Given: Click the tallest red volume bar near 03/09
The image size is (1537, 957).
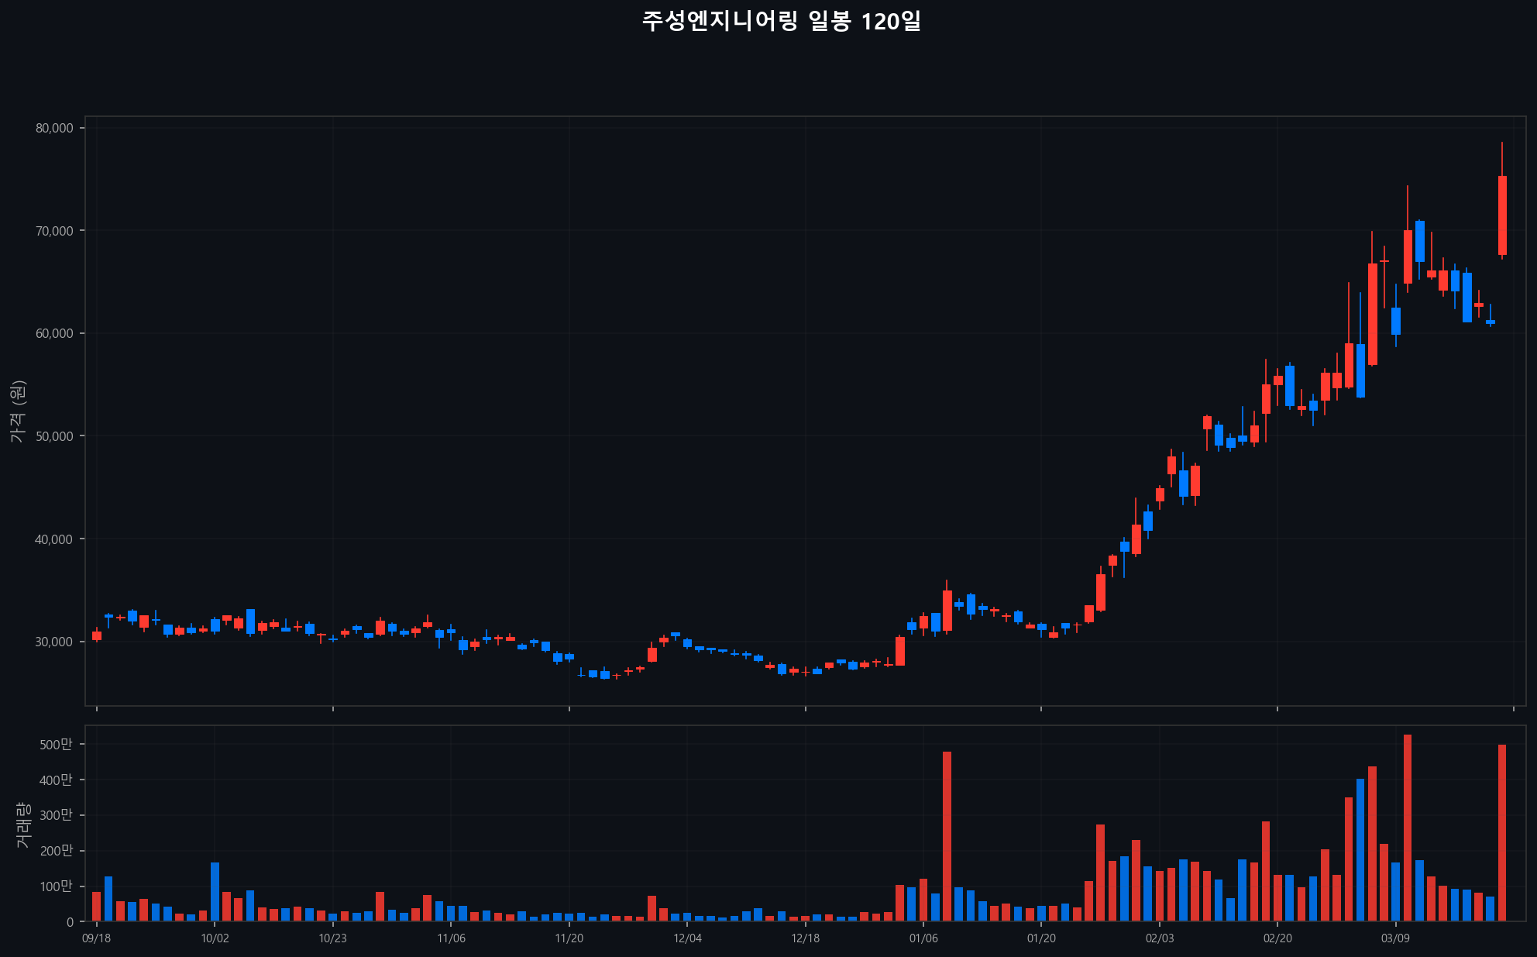Looking at the screenshot, I should [x=1408, y=828].
